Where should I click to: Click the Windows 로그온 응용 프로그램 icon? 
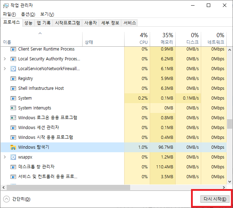pos(13,118)
